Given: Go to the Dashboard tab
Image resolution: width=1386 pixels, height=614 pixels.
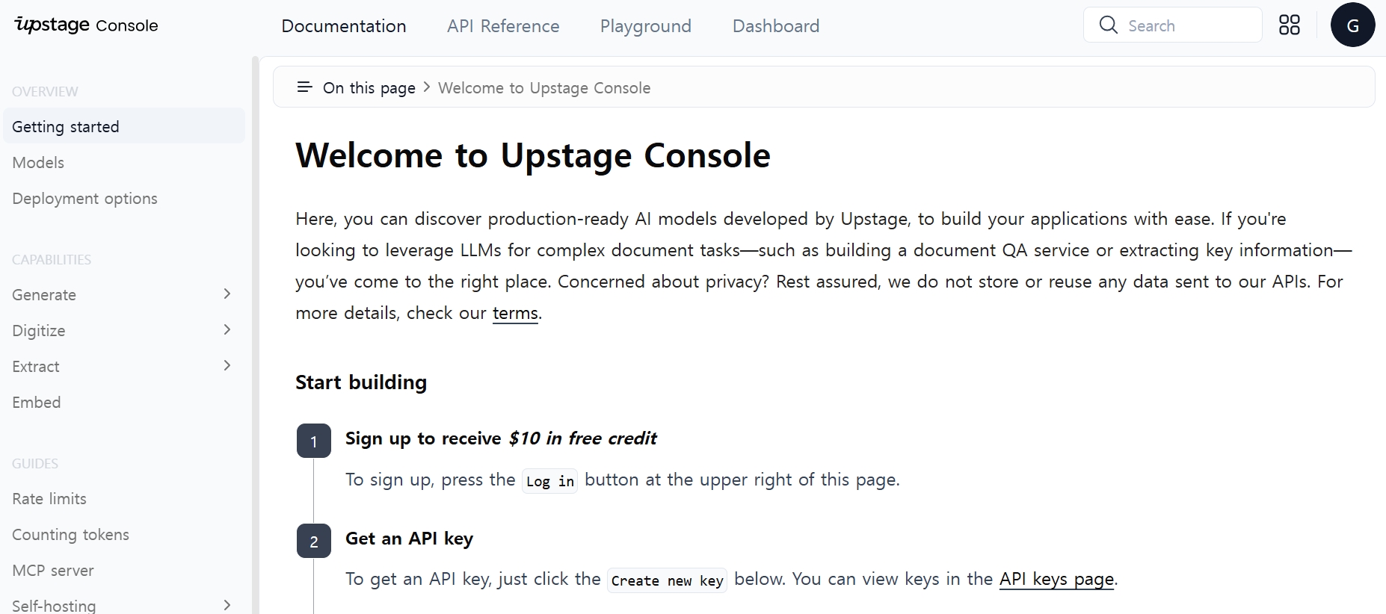Looking at the screenshot, I should click(x=776, y=26).
